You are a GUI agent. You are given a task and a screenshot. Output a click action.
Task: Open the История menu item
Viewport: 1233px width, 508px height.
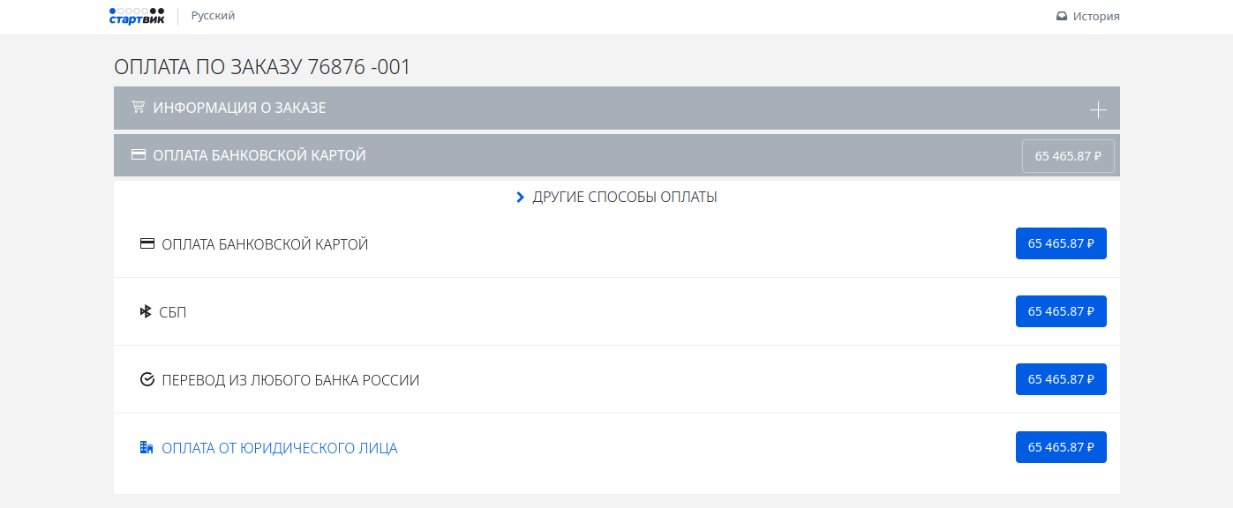tap(1096, 16)
